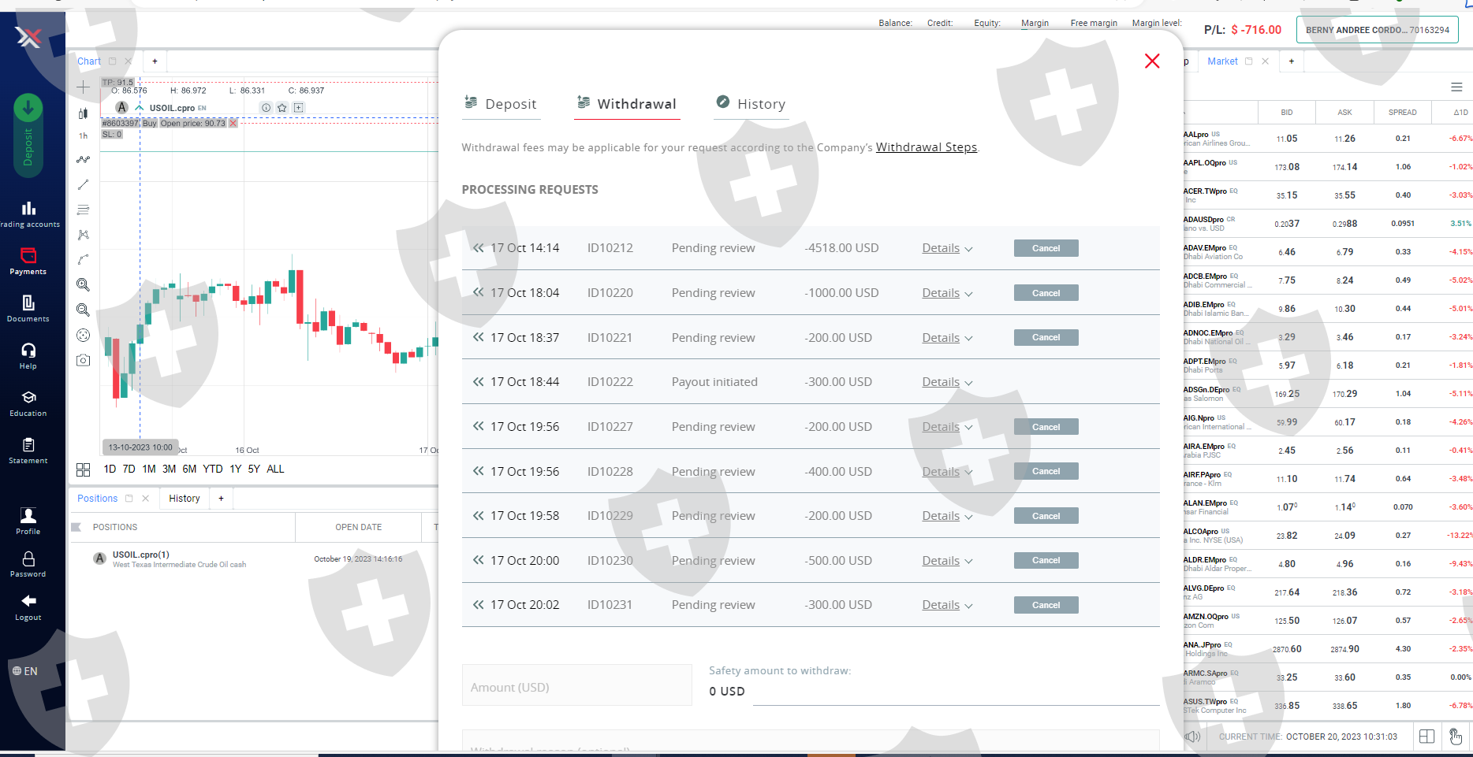The width and height of the screenshot is (1473, 757).
Task: Open the EN language selector
Action: tap(25, 671)
